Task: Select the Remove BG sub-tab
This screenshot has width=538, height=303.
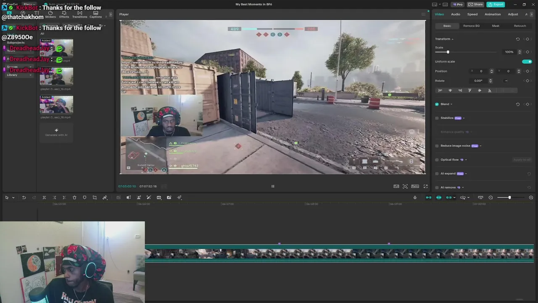Action: tap(471, 26)
